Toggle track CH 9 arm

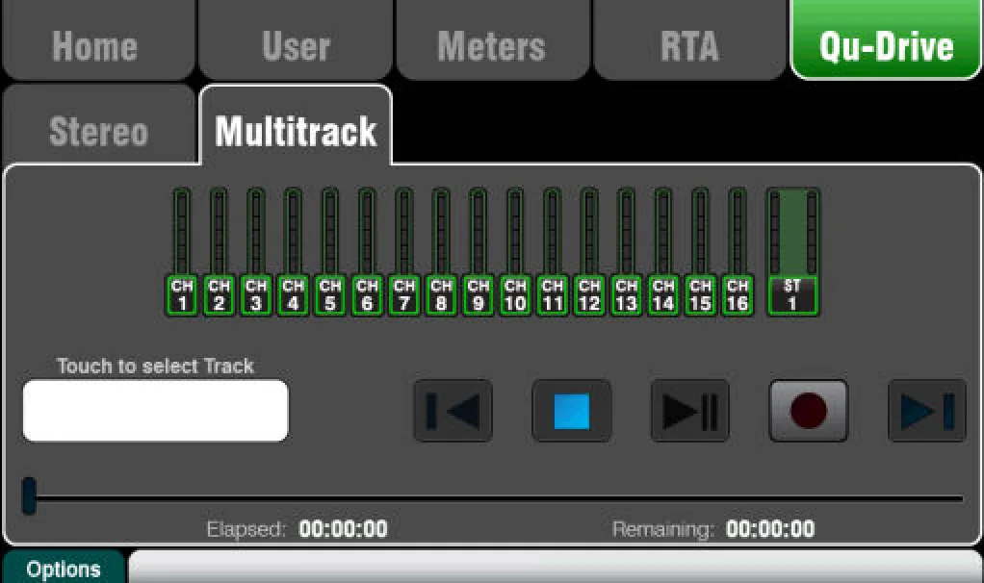tap(479, 294)
